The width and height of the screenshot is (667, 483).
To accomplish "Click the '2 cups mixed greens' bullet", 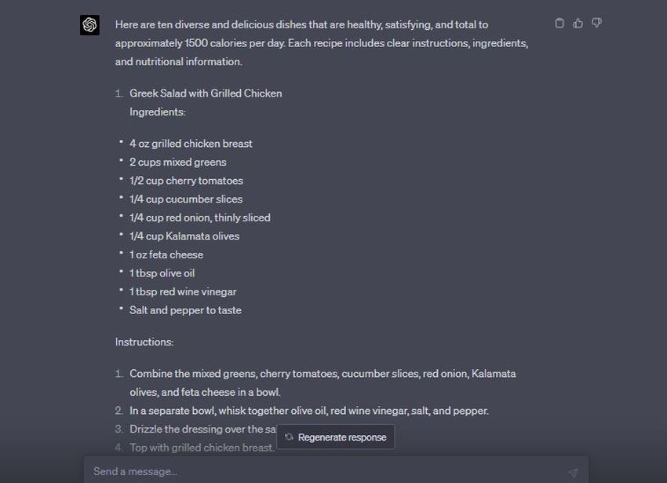I will (178, 163).
